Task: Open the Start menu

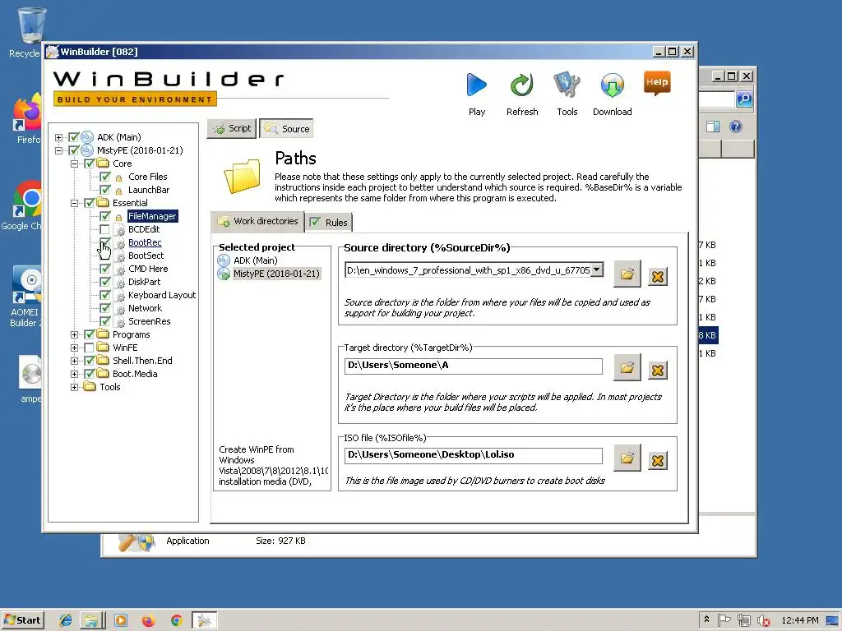Action: pyautogui.click(x=22, y=620)
